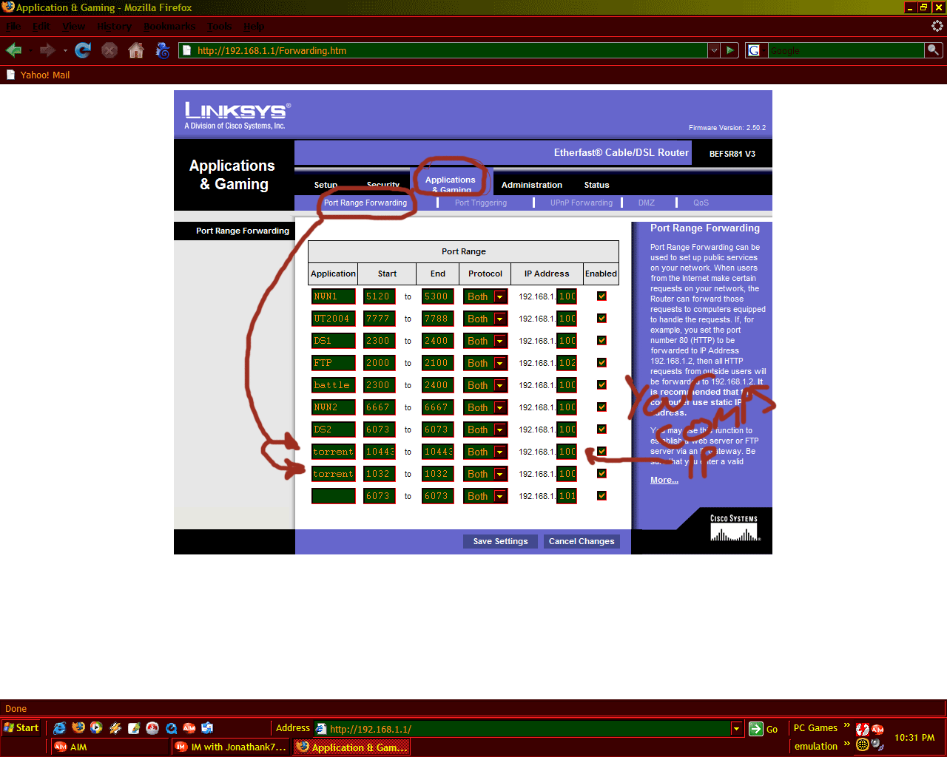Image resolution: width=947 pixels, height=757 pixels.
Task: Uncheck Enabled for the NWN2 row
Action: 601,407
